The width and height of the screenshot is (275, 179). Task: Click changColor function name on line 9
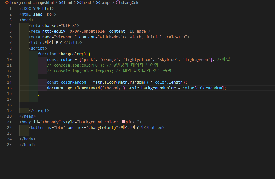tap(70, 54)
